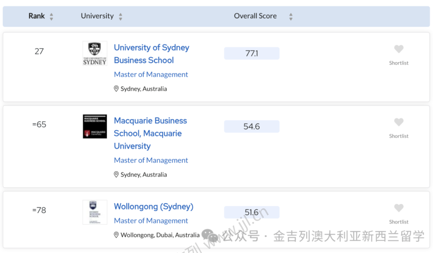Click the 77.1 overall score bar

[252, 53]
